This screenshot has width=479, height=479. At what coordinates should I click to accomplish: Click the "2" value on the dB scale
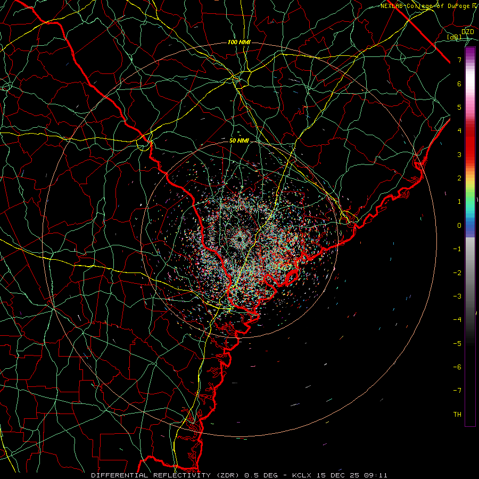pos(459,178)
